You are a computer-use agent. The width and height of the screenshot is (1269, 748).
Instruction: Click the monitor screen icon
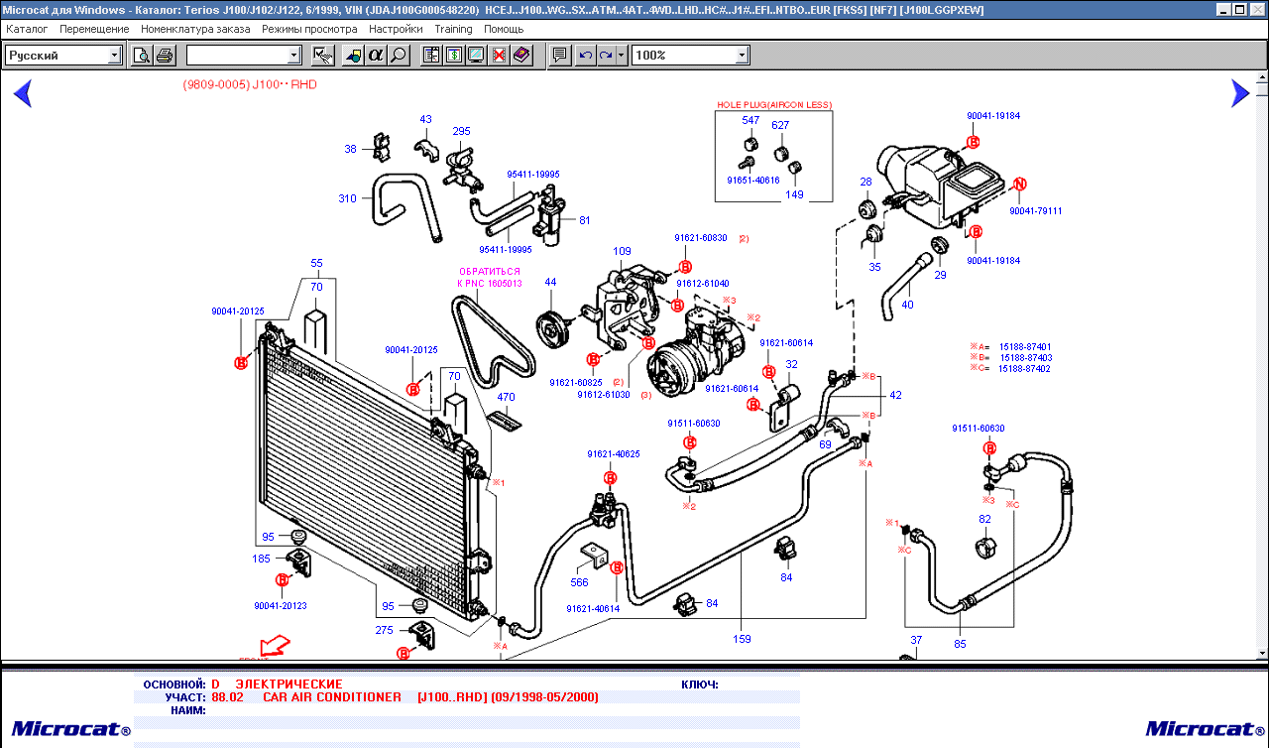pos(477,55)
